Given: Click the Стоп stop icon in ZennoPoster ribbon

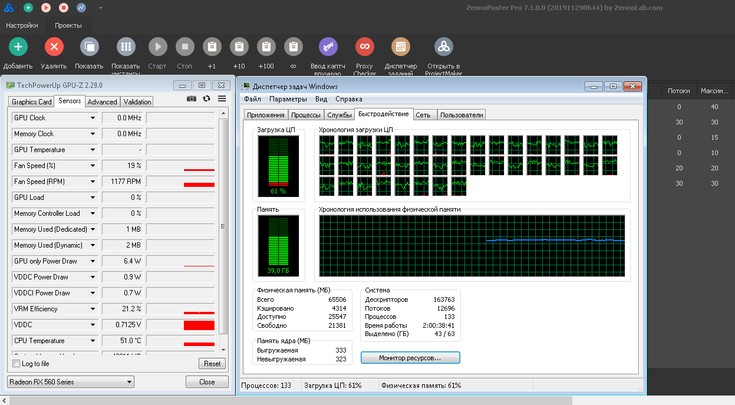Looking at the screenshot, I should point(184,47).
